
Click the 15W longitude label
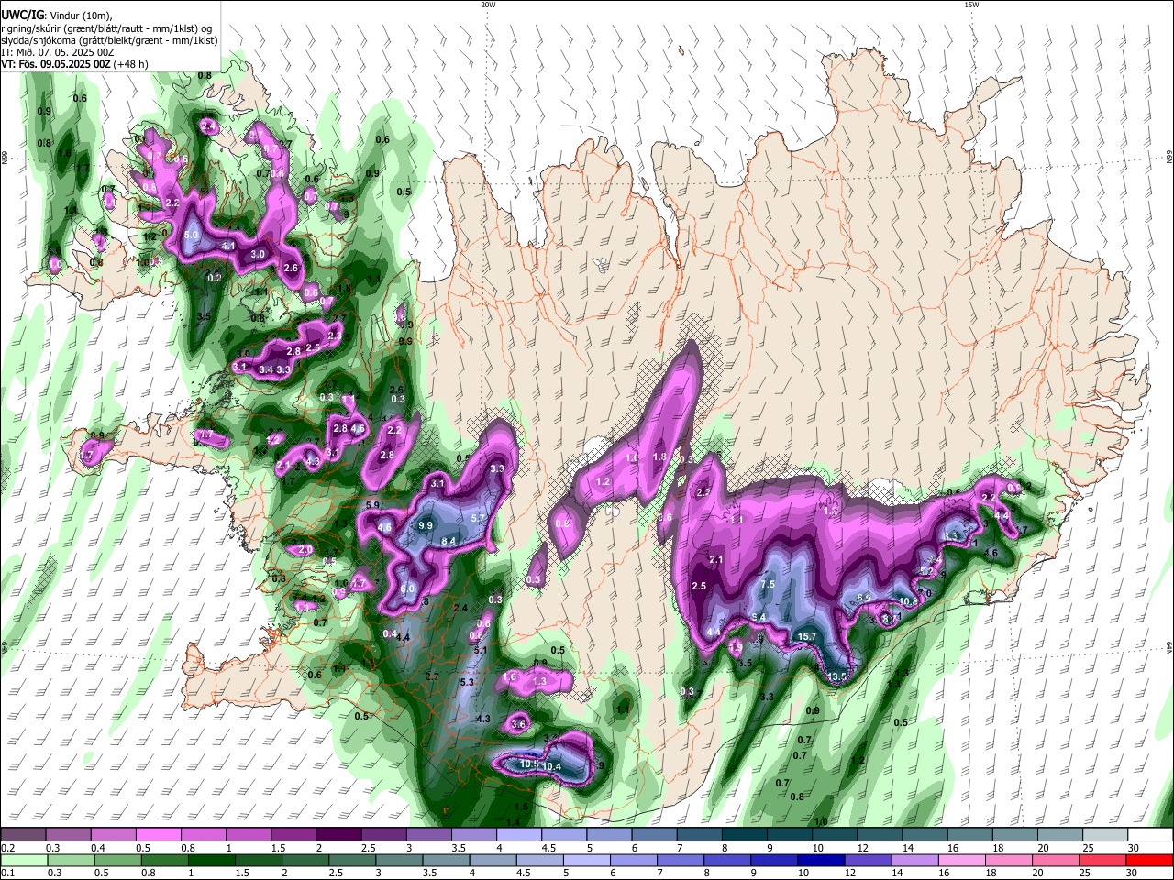tap(971, 5)
